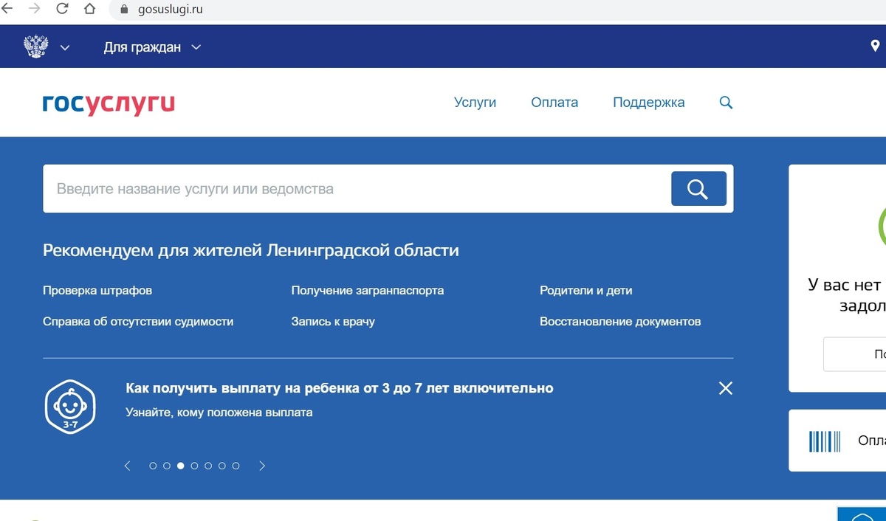
Task: Open 'Проверка штрафов' link
Action: pyautogui.click(x=97, y=291)
